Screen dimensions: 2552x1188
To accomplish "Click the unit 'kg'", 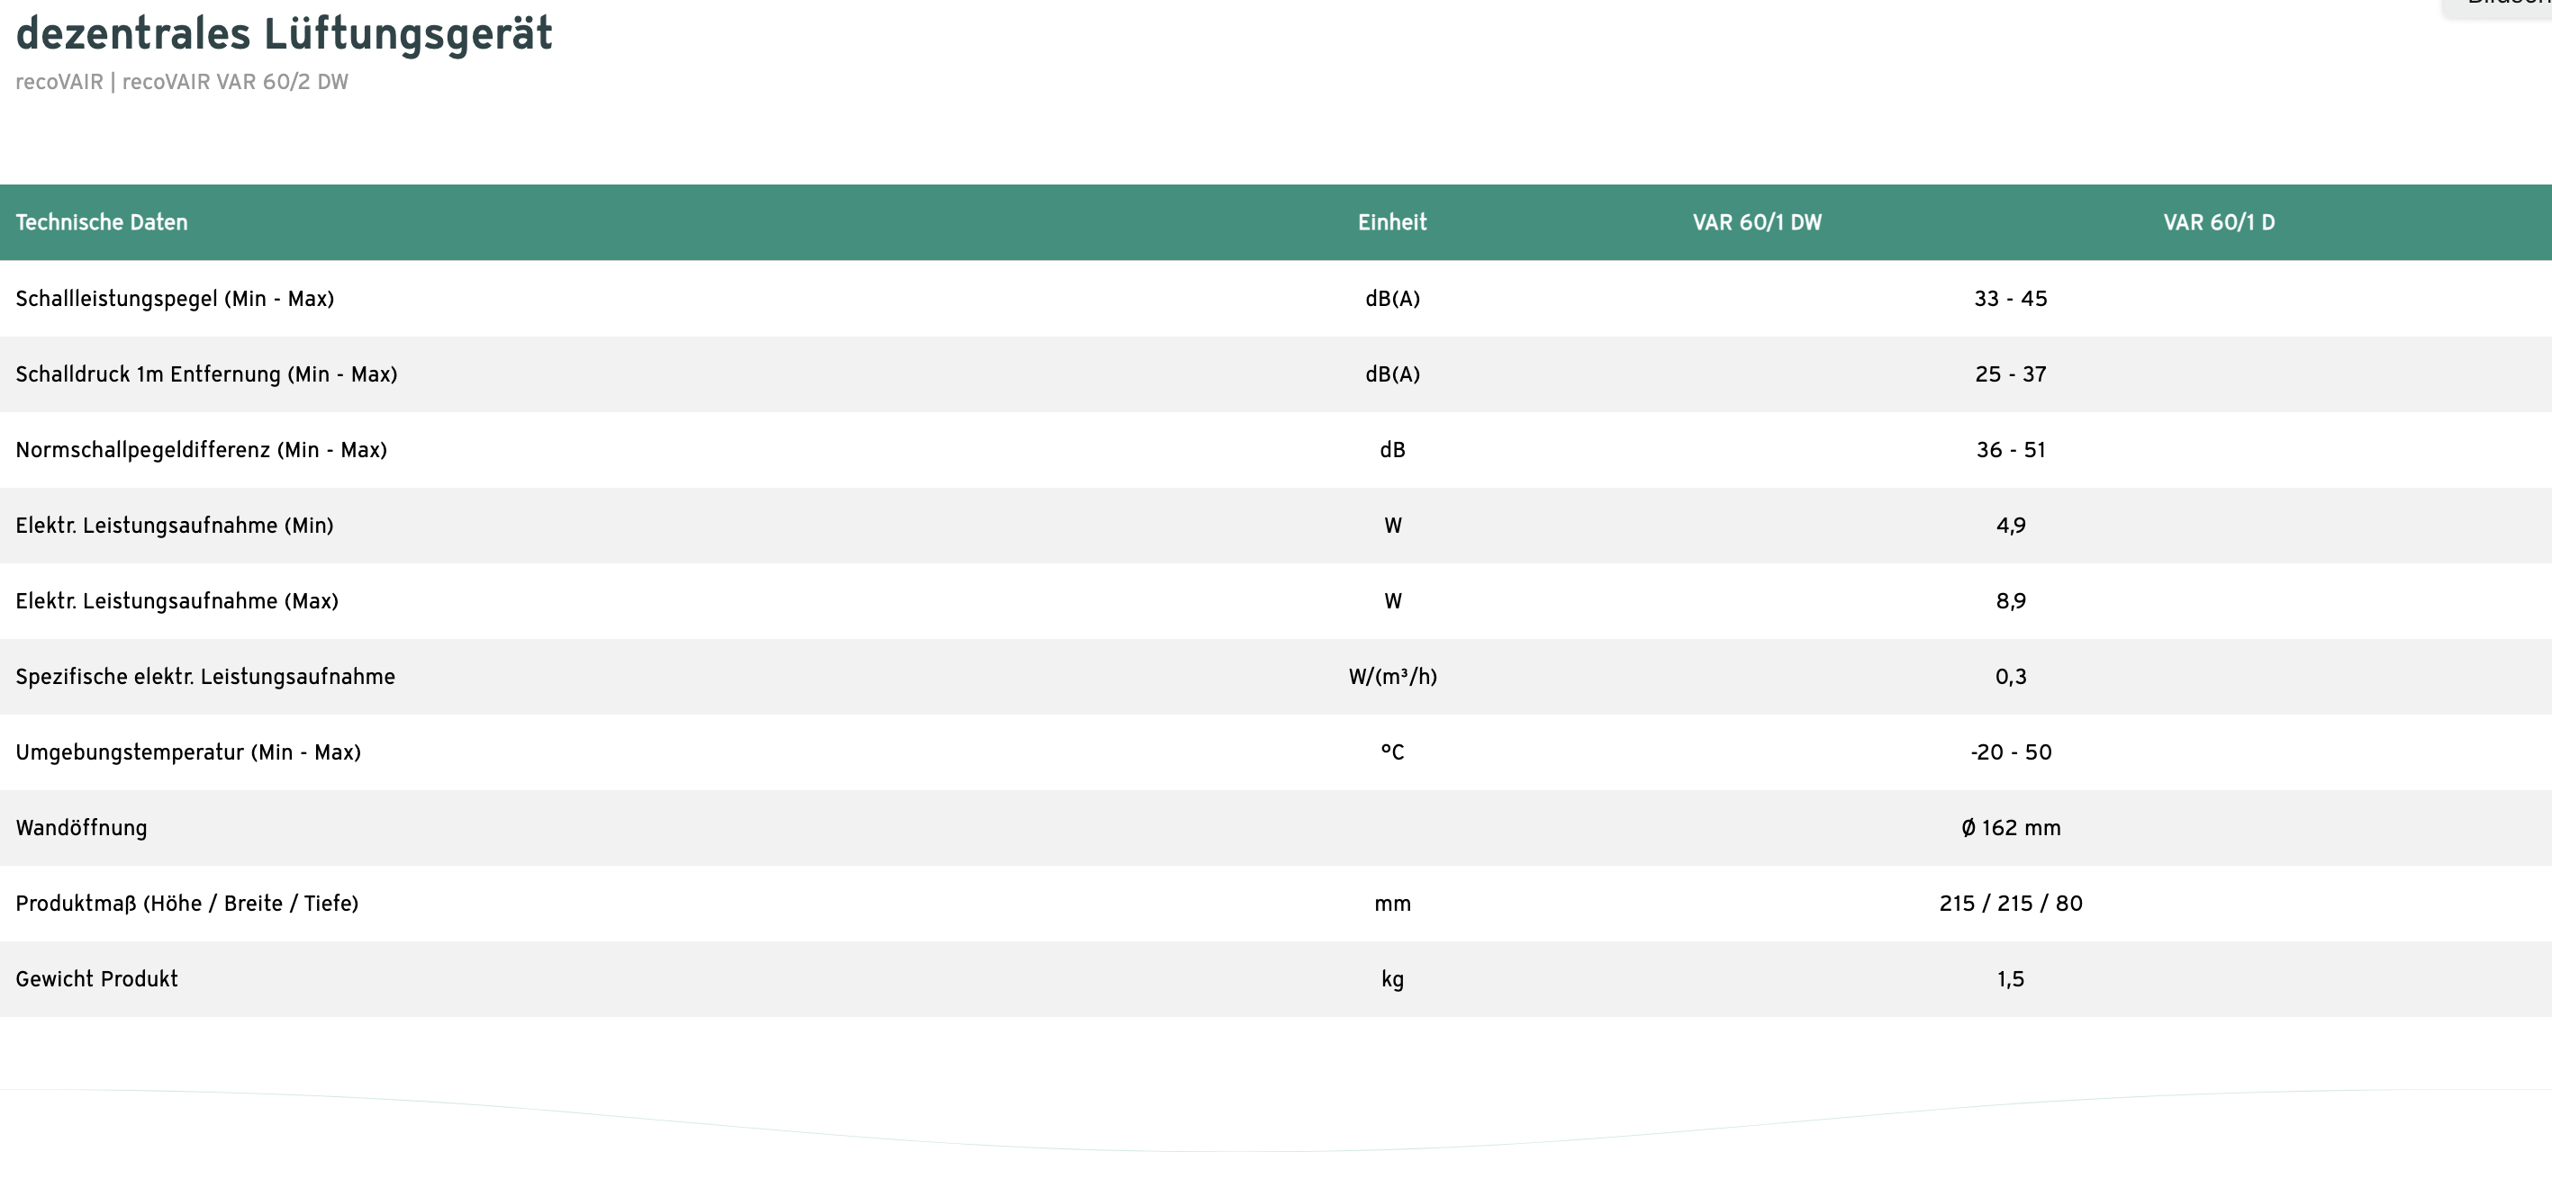I will click(1393, 980).
